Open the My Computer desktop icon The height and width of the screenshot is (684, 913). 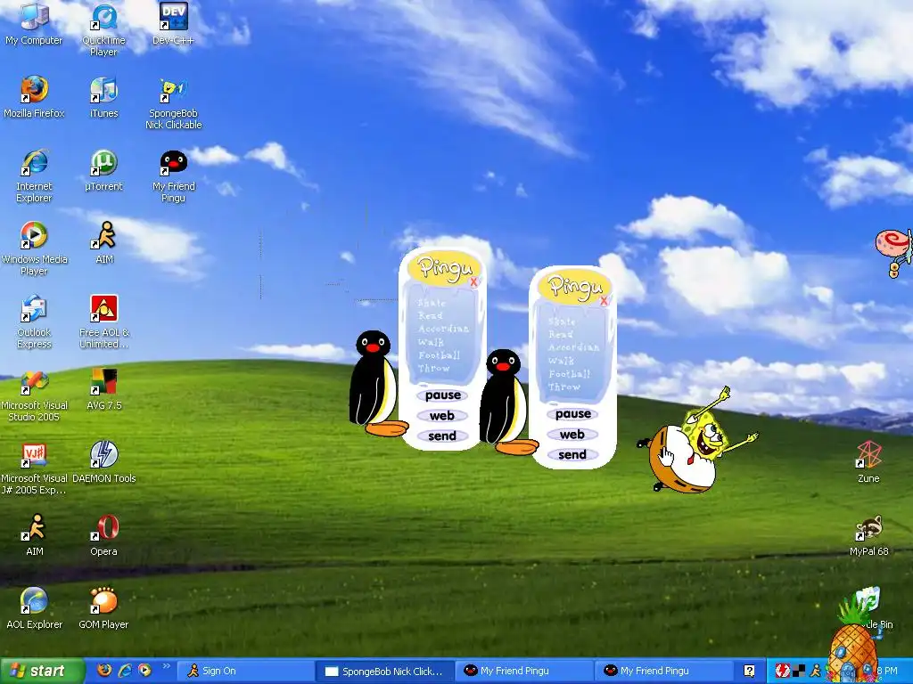point(34,24)
